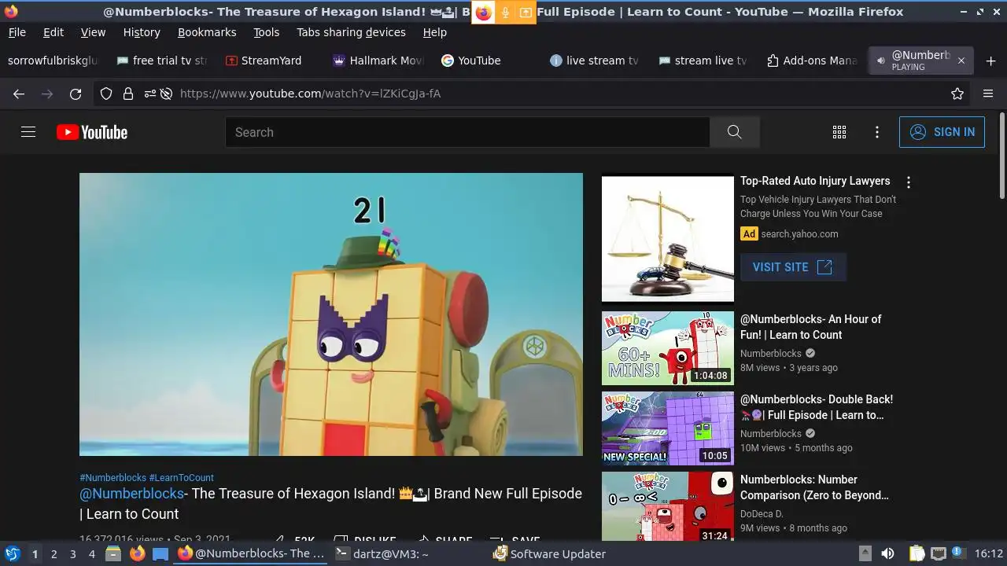Open the site permissions icon

coord(149,94)
